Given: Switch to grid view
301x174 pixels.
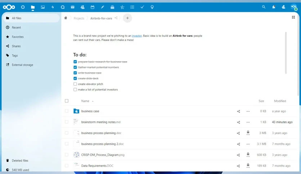Looking at the screenshot, I should (x=293, y=17).
